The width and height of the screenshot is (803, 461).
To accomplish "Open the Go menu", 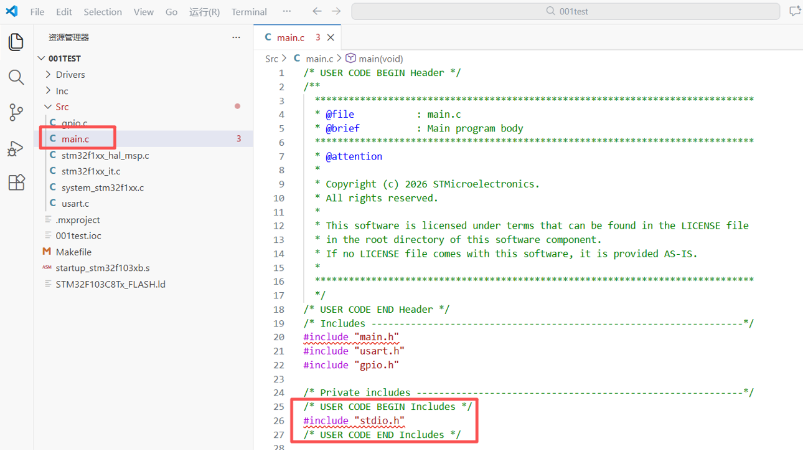I will point(172,12).
